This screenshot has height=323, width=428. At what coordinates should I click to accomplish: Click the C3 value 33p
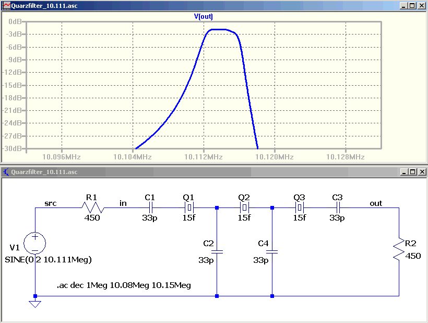tap(337, 218)
